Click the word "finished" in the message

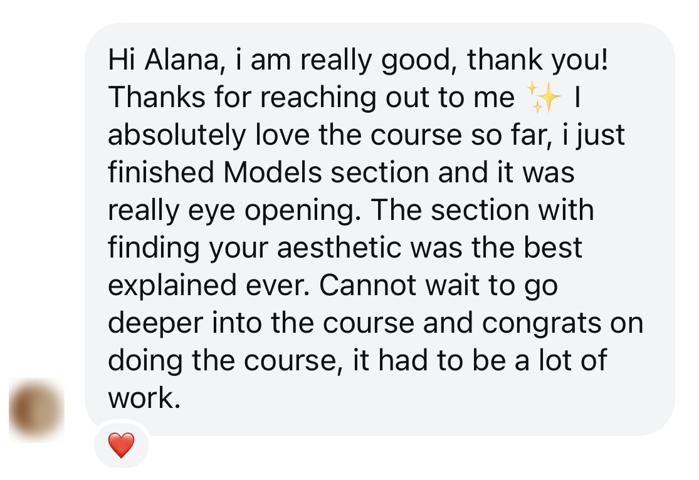coord(162,172)
